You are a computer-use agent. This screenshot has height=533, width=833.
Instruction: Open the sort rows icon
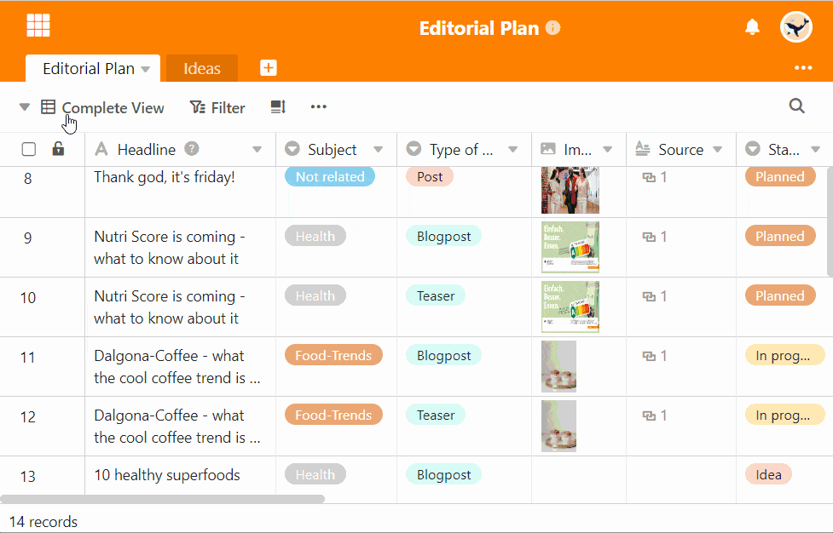pos(278,107)
